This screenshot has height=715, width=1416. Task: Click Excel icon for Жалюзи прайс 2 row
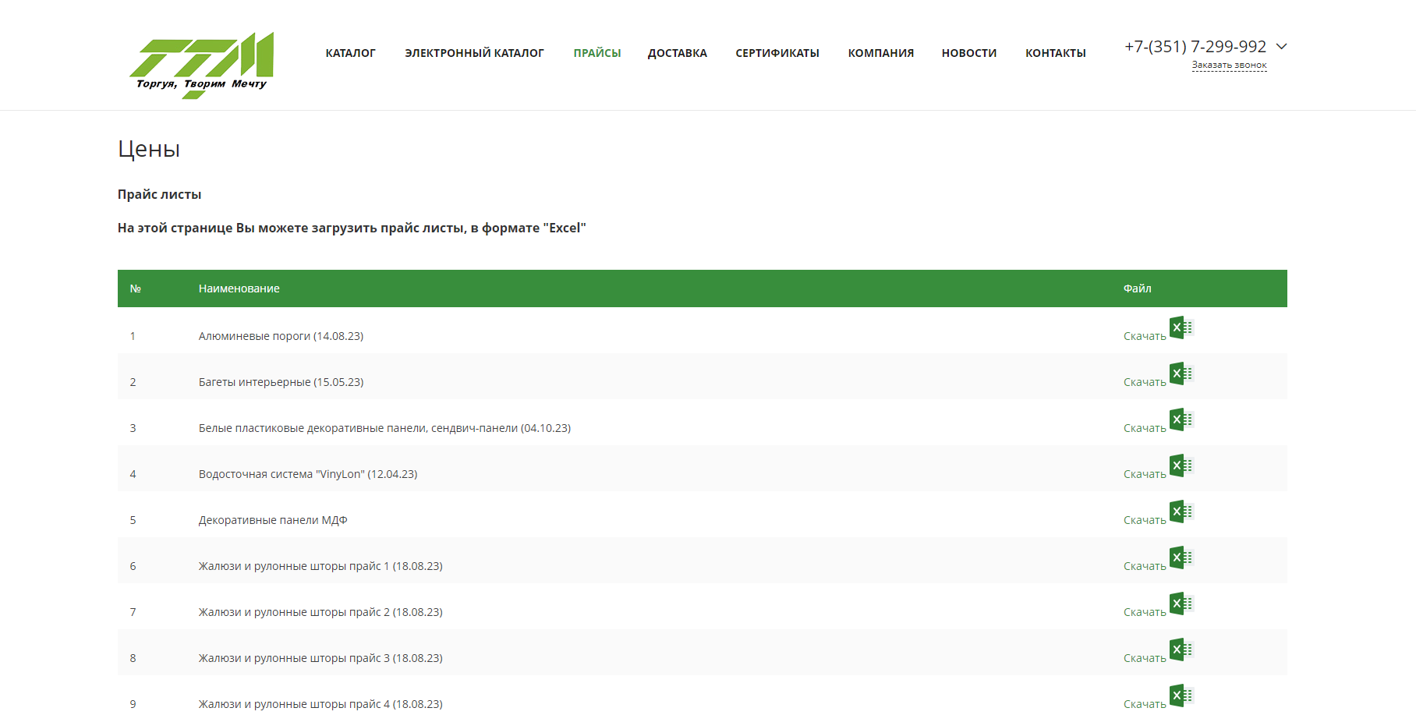tap(1181, 604)
